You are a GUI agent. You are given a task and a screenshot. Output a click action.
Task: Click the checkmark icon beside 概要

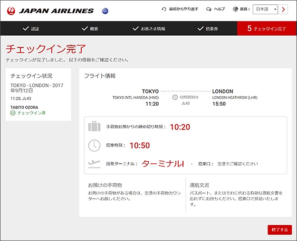[85, 28]
